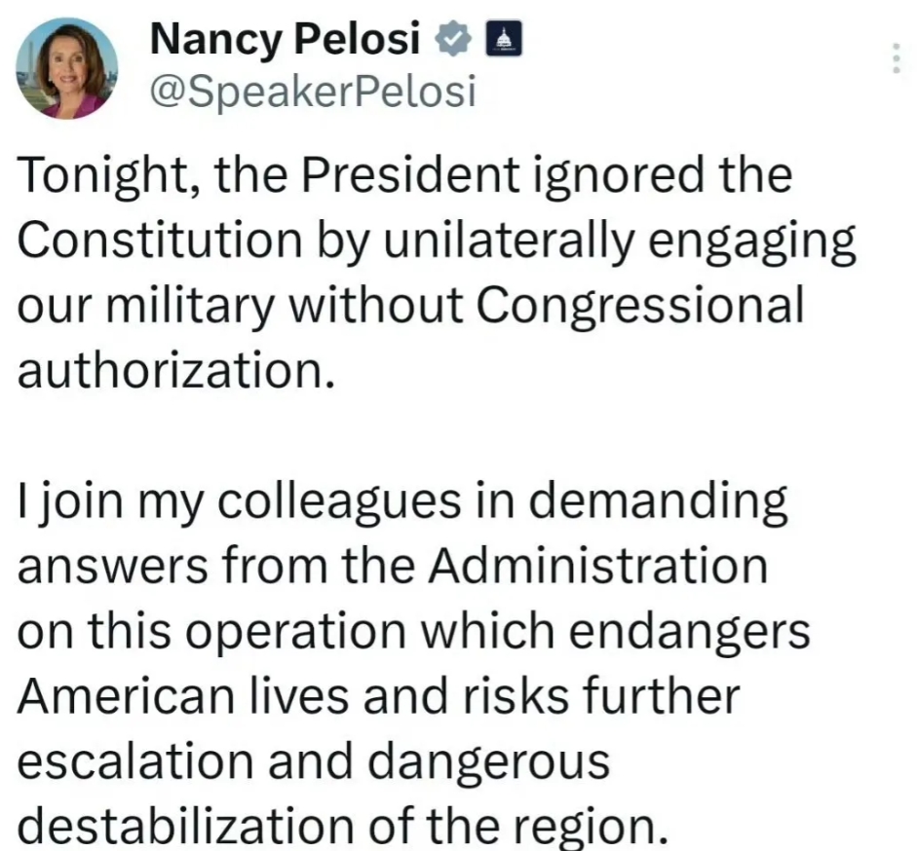Click the verified checkmark badge
The image size is (917, 851).
click(x=452, y=38)
